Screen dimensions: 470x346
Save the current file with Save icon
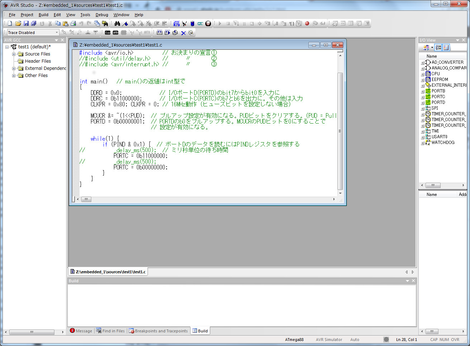[x=26, y=23]
